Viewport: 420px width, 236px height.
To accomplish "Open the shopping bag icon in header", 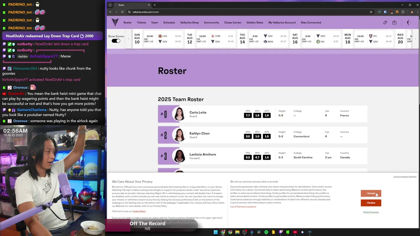I will coord(394,23).
